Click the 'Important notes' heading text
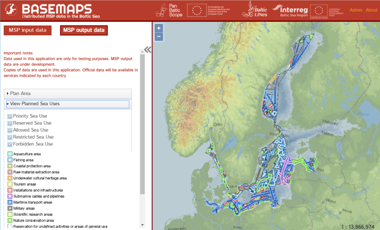Image resolution: width=380 pixels, height=230 pixels. 18,53
